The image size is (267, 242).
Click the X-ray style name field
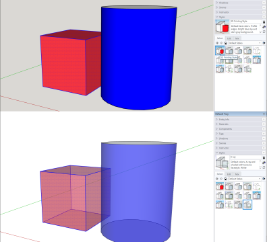(x=245, y=157)
